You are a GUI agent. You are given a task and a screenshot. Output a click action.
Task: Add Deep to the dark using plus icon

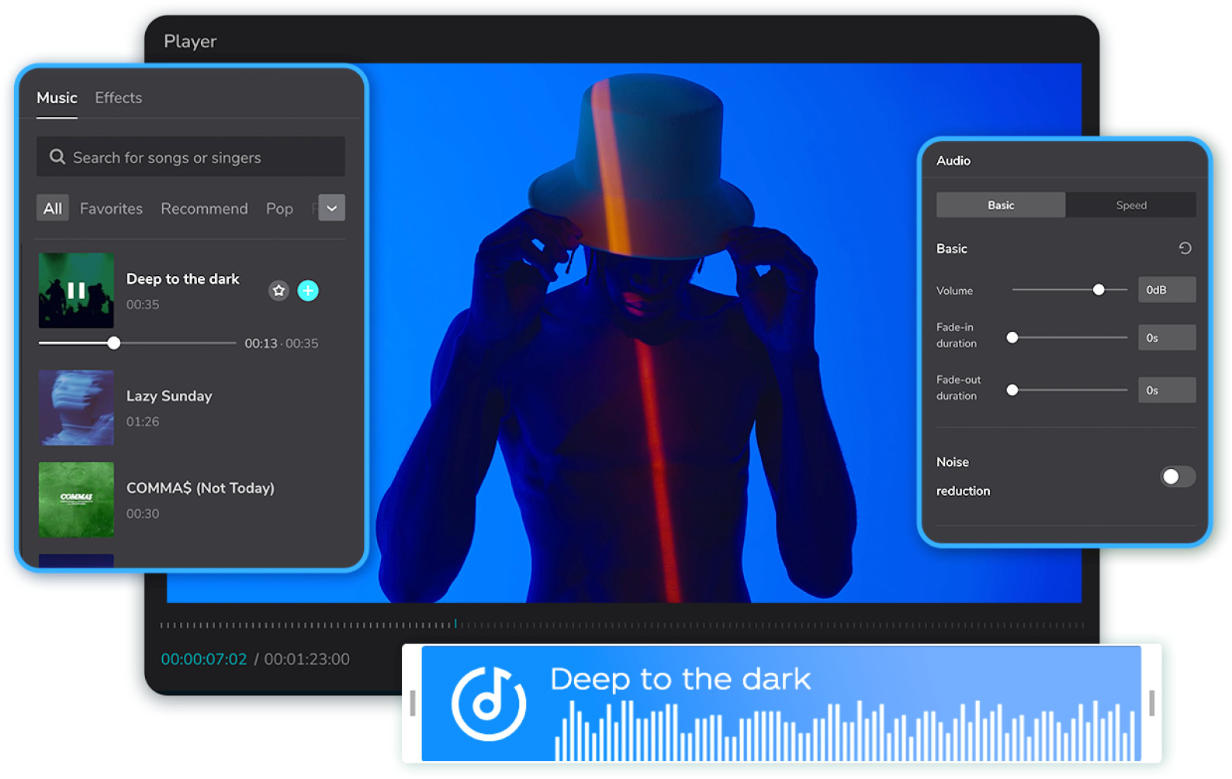(x=308, y=291)
